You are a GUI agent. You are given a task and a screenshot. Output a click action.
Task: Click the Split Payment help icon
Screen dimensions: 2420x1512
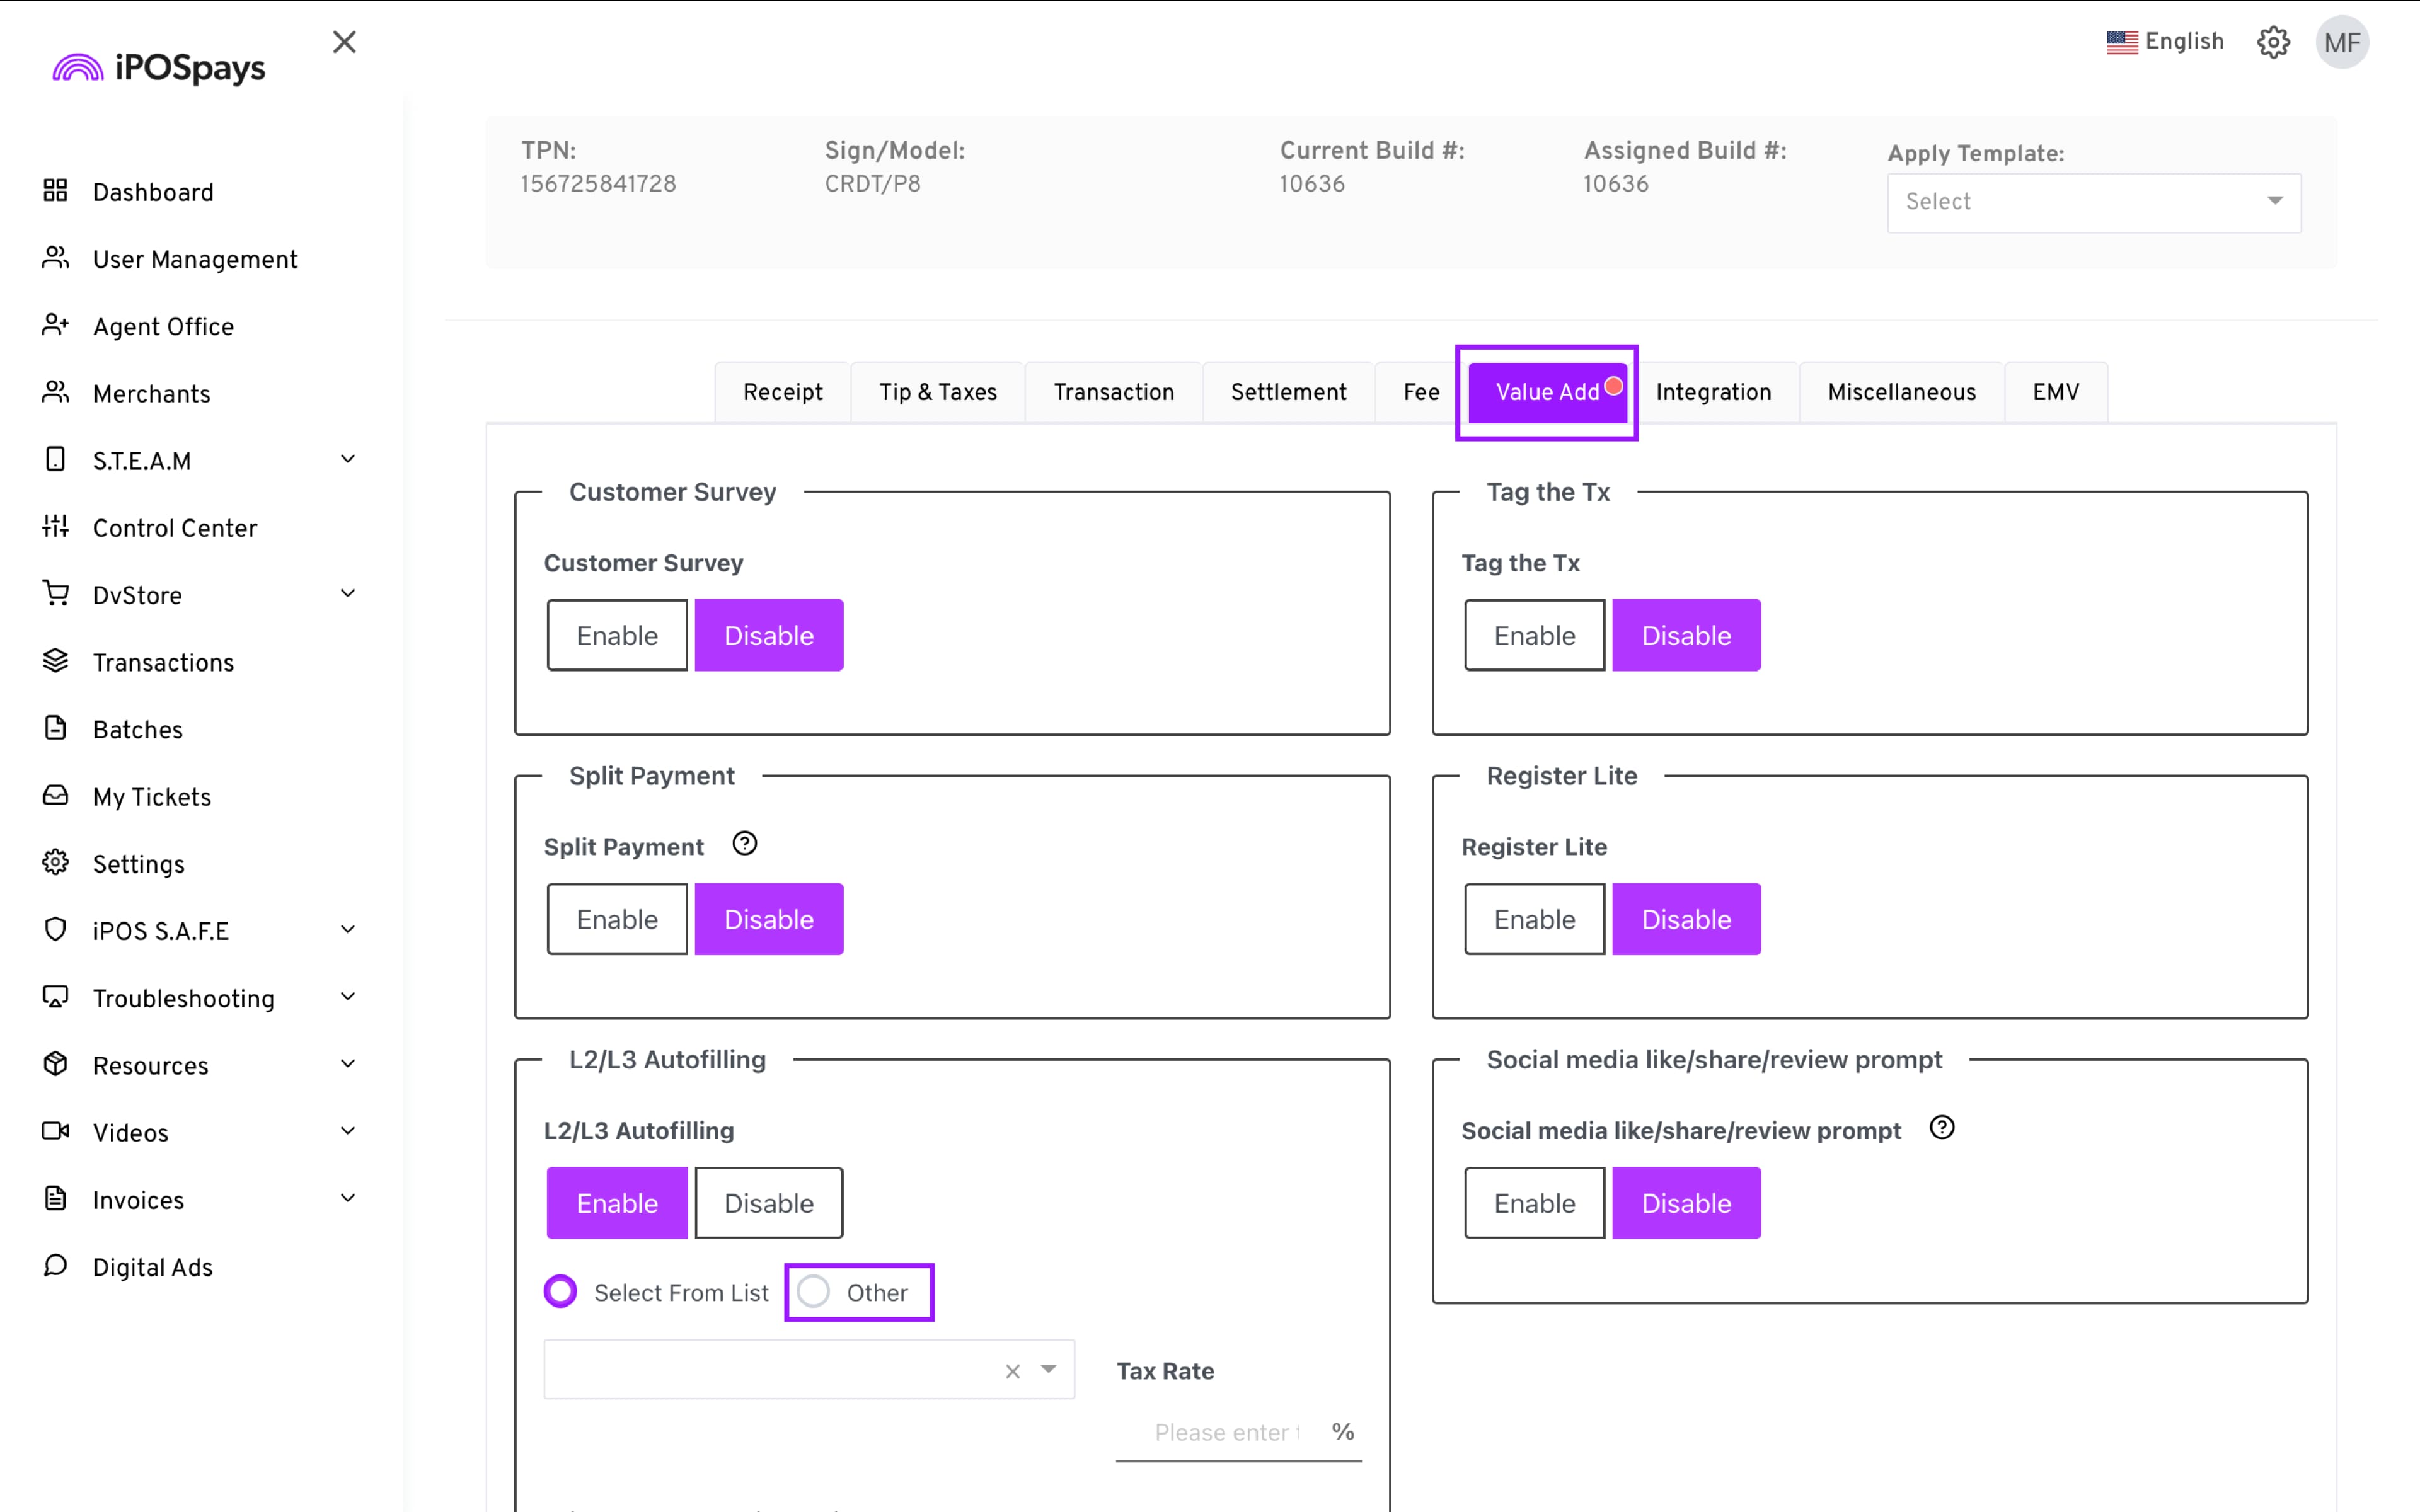click(744, 844)
